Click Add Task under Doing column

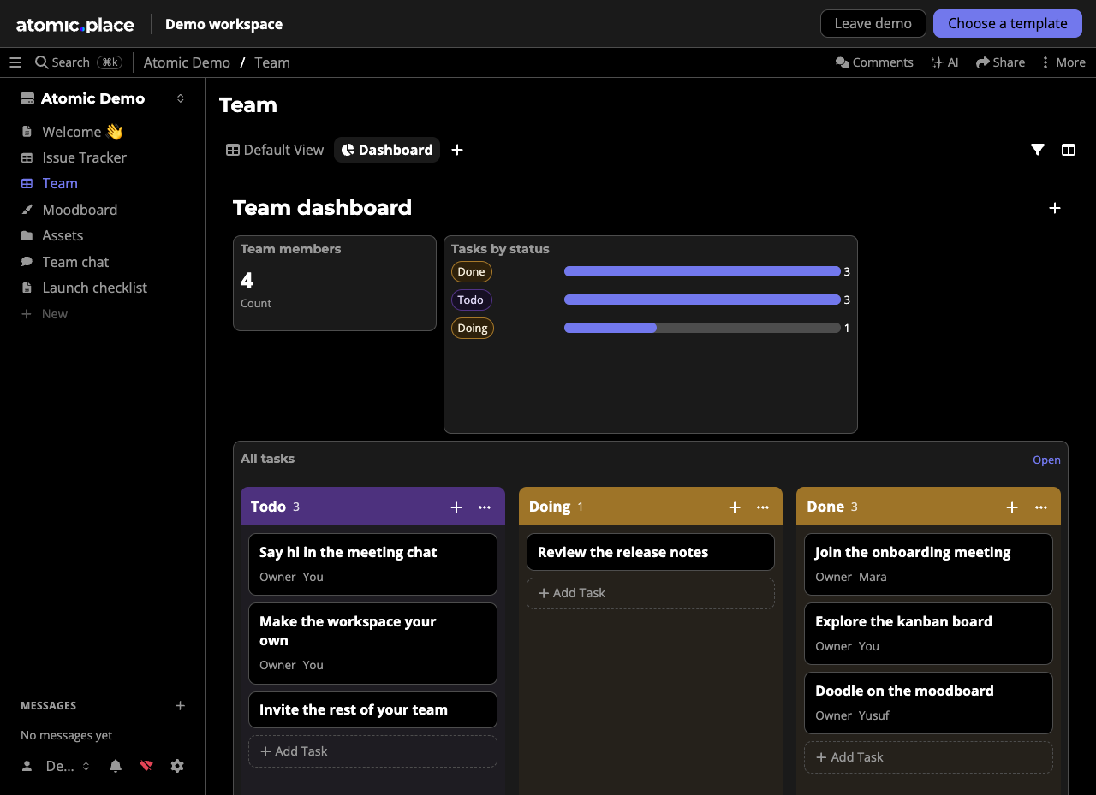coord(651,593)
